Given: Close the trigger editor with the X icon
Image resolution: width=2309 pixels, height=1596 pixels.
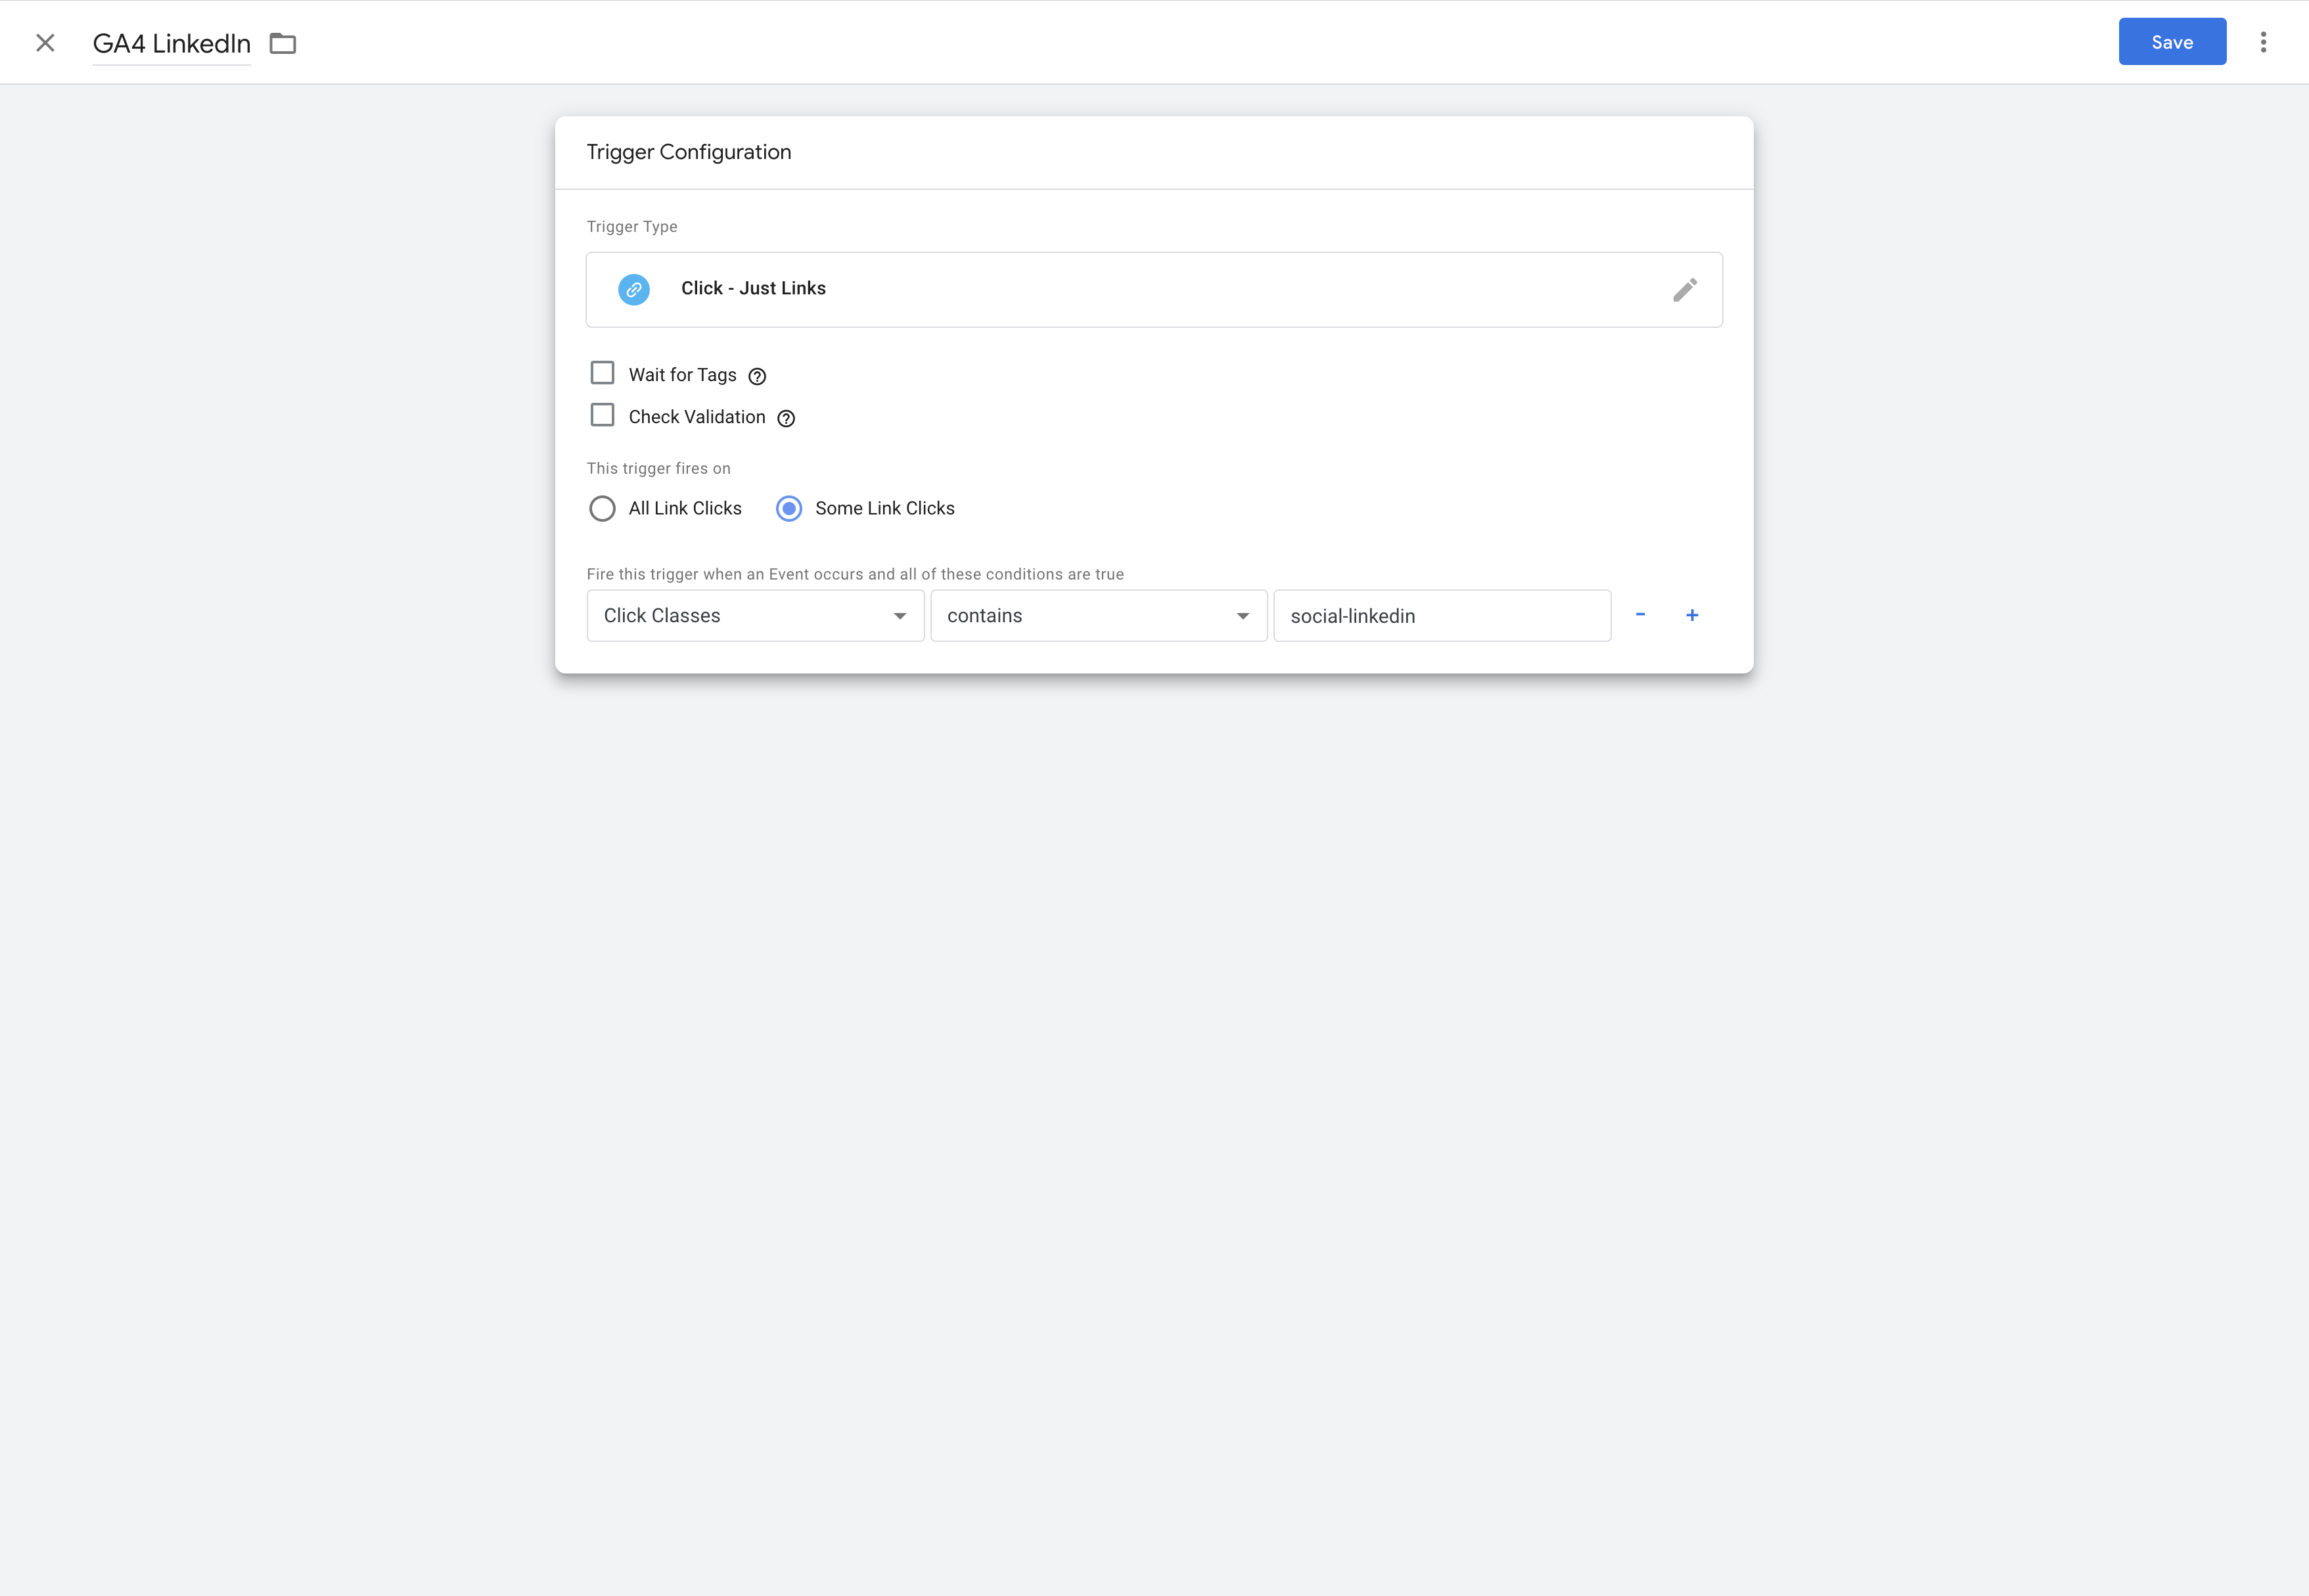Looking at the screenshot, I should pyautogui.click(x=45, y=43).
